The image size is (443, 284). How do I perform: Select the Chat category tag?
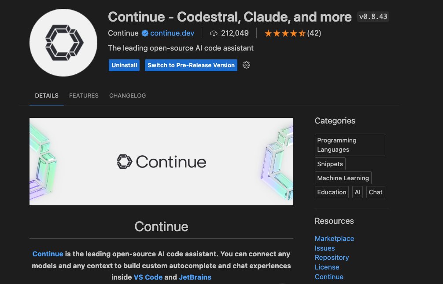(x=376, y=192)
